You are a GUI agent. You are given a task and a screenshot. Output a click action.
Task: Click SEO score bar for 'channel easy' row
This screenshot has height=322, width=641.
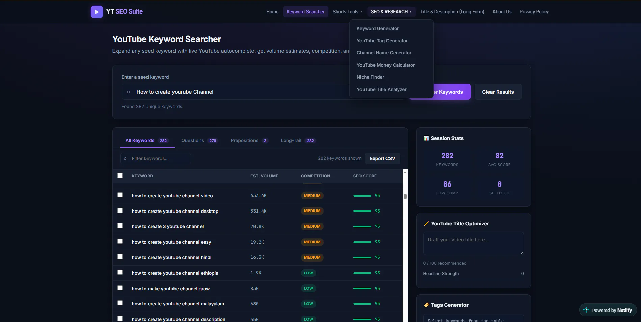(x=362, y=242)
